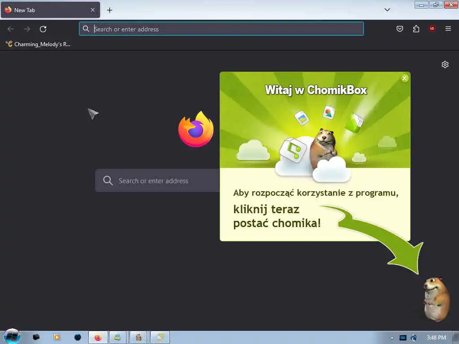Open the Save to Pocket icon
Viewport: 459px width, 344px height.
399,29
